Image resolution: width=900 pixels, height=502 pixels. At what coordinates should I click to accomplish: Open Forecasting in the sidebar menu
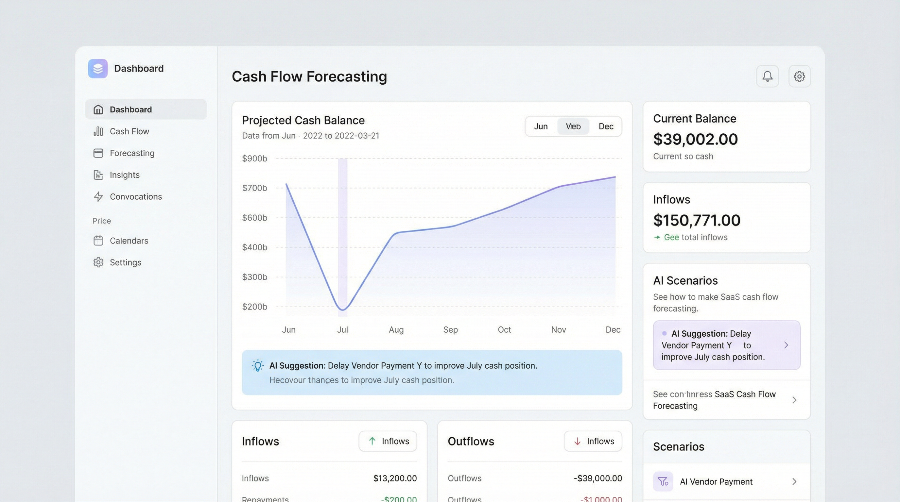(132, 153)
